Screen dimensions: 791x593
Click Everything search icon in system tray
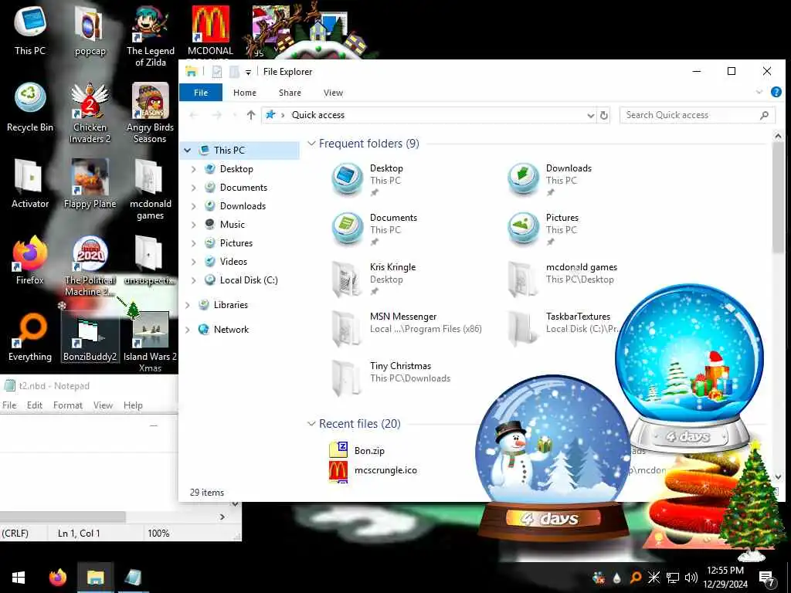click(635, 578)
